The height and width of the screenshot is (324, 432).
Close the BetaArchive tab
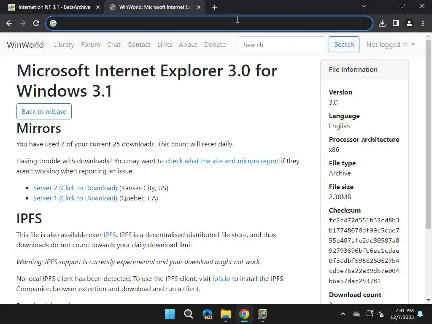[x=98, y=7]
